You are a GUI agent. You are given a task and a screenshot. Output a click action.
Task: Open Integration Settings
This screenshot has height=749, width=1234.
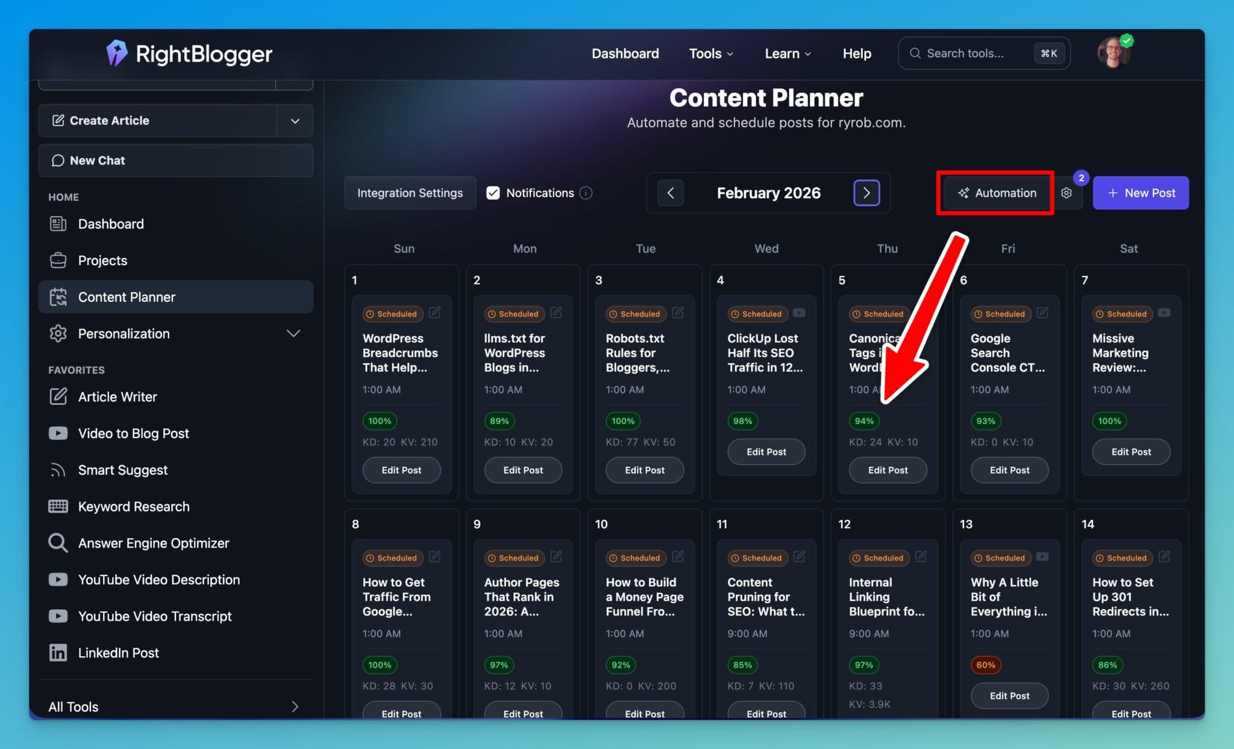coord(410,193)
